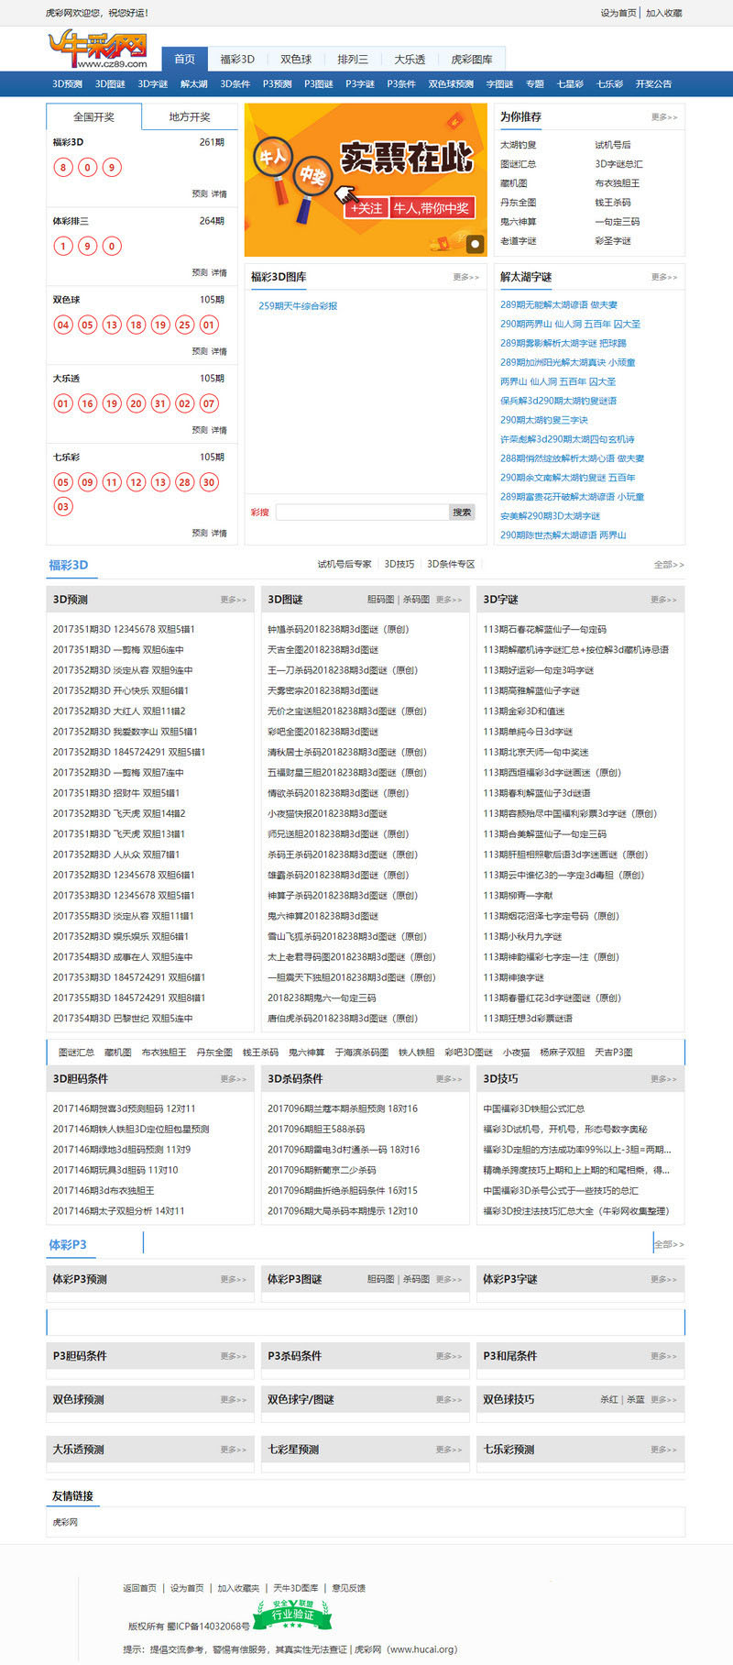Screen dimensions: 733x1665
Task: Select the 首页 navigation tab
Action: [x=184, y=59]
